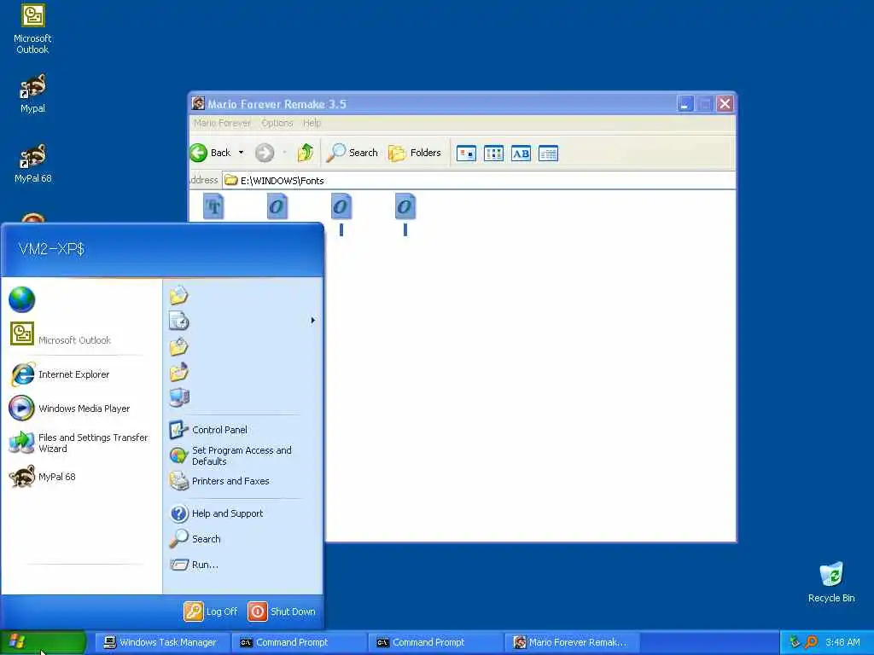Viewport: 874px width, 655px height.
Task: Click the clock showing 3:48 AM
Action: pyautogui.click(x=842, y=642)
